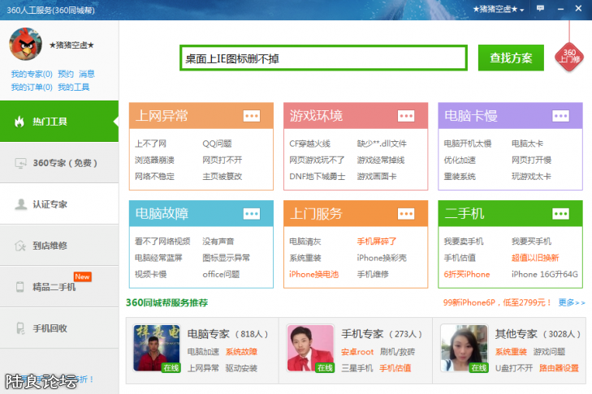Switch to 手机回收 sidebar tab
This screenshot has width=592, height=394.
click(x=59, y=328)
